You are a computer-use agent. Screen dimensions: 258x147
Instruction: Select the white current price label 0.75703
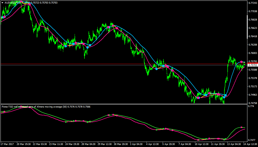point(253,65)
